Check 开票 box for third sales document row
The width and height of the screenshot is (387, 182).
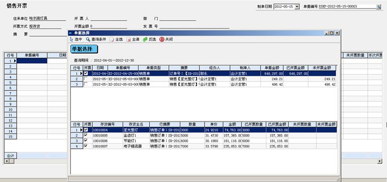85,84
